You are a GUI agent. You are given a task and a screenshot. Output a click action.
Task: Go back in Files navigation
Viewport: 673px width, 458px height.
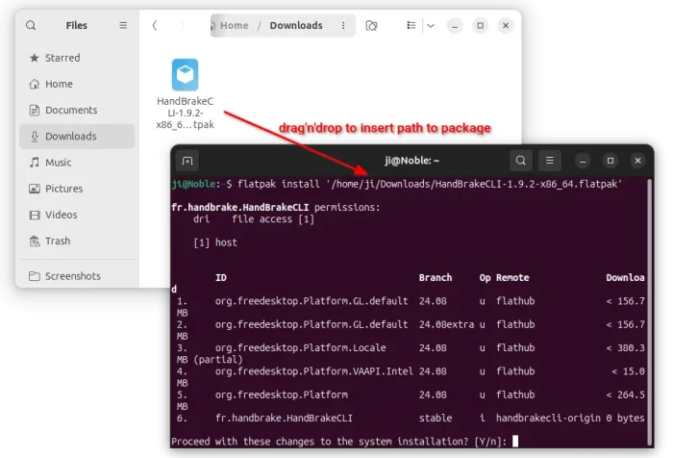point(155,26)
